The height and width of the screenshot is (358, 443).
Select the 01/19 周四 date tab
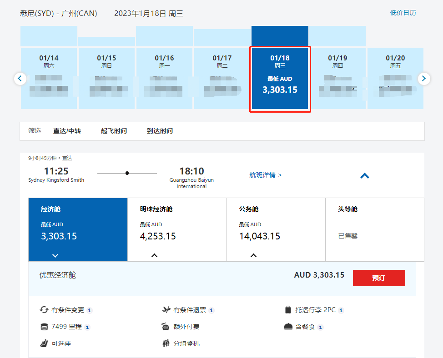pos(337,78)
